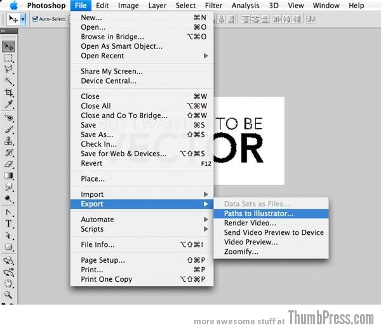Choose Browse in Bridge
381x330 pixels.
142,37
